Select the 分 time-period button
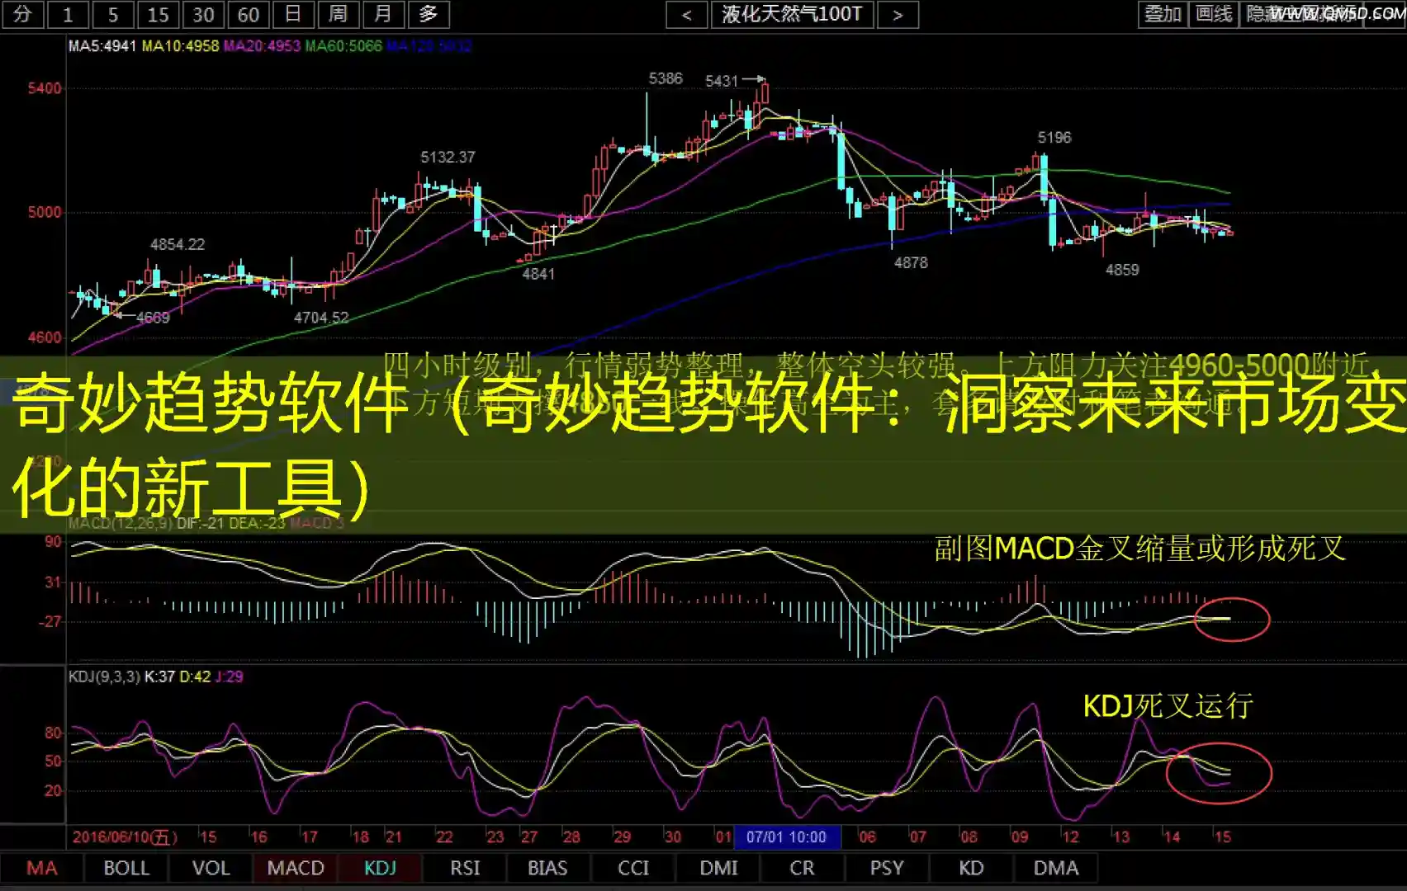This screenshot has width=1407, height=891. click(22, 14)
